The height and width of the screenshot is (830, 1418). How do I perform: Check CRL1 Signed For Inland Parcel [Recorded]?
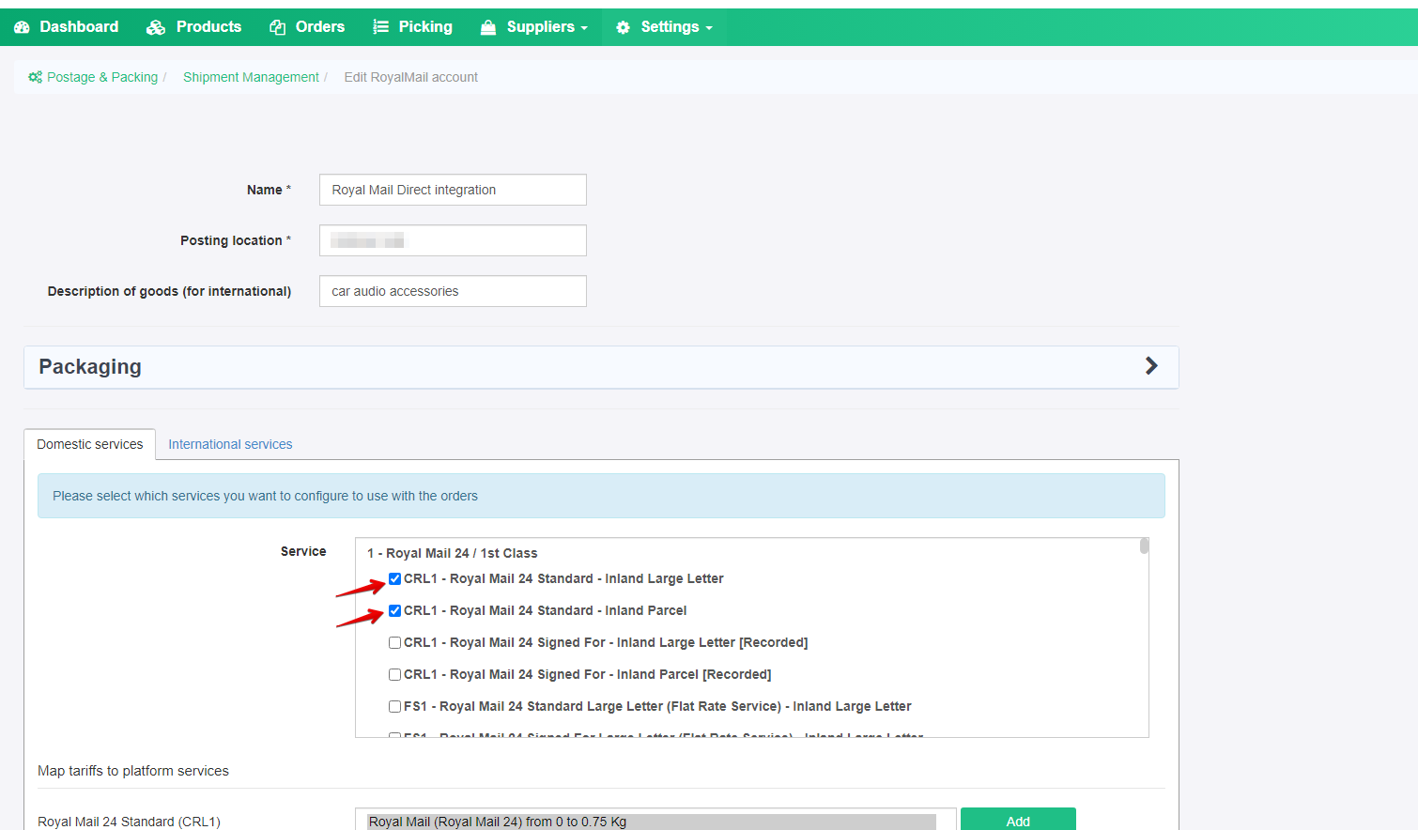(x=395, y=674)
